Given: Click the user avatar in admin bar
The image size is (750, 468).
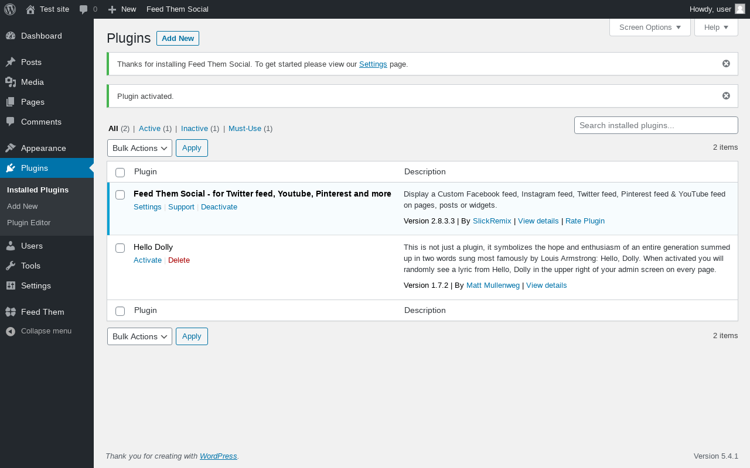Looking at the screenshot, I should tap(740, 9).
